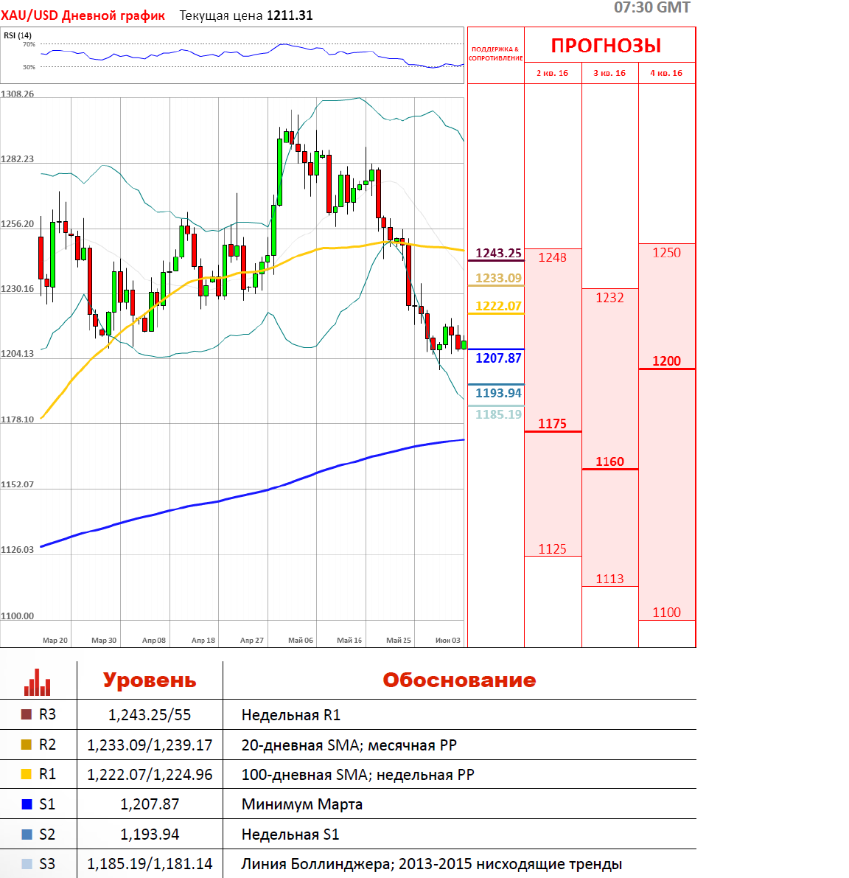Click the 1204.13 price axis label

tap(18, 354)
